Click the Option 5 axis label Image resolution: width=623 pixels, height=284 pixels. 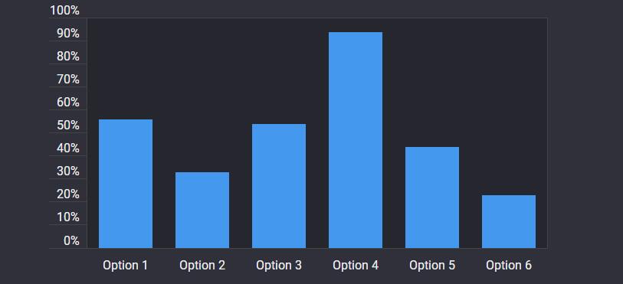(432, 266)
